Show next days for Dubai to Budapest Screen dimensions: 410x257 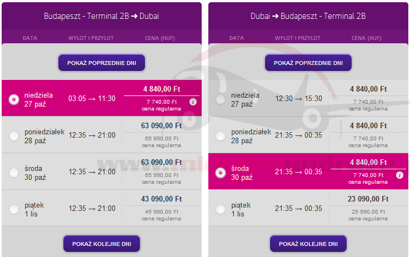(x=308, y=244)
